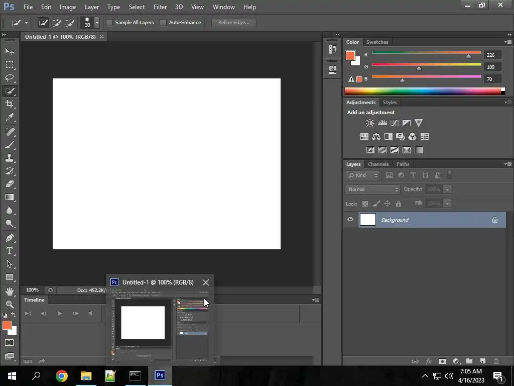The height and width of the screenshot is (386, 514).
Task: Open the Normal blend mode dropdown
Action: (x=372, y=189)
